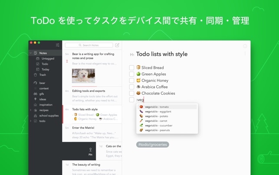This screenshot has height=175, width=279.
Task: Expand the todo tag chevron
Action: coord(31,121)
